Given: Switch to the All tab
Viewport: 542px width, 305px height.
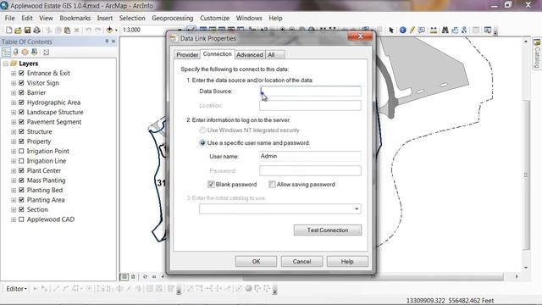Looking at the screenshot, I should pos(274,54).
